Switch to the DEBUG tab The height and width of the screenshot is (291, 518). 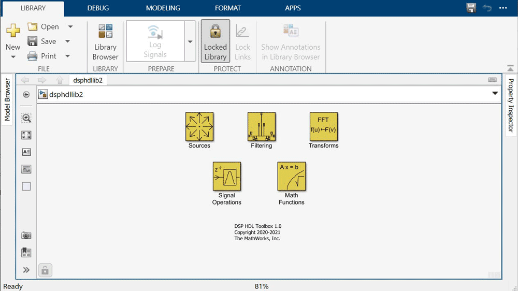coord(98,8)
